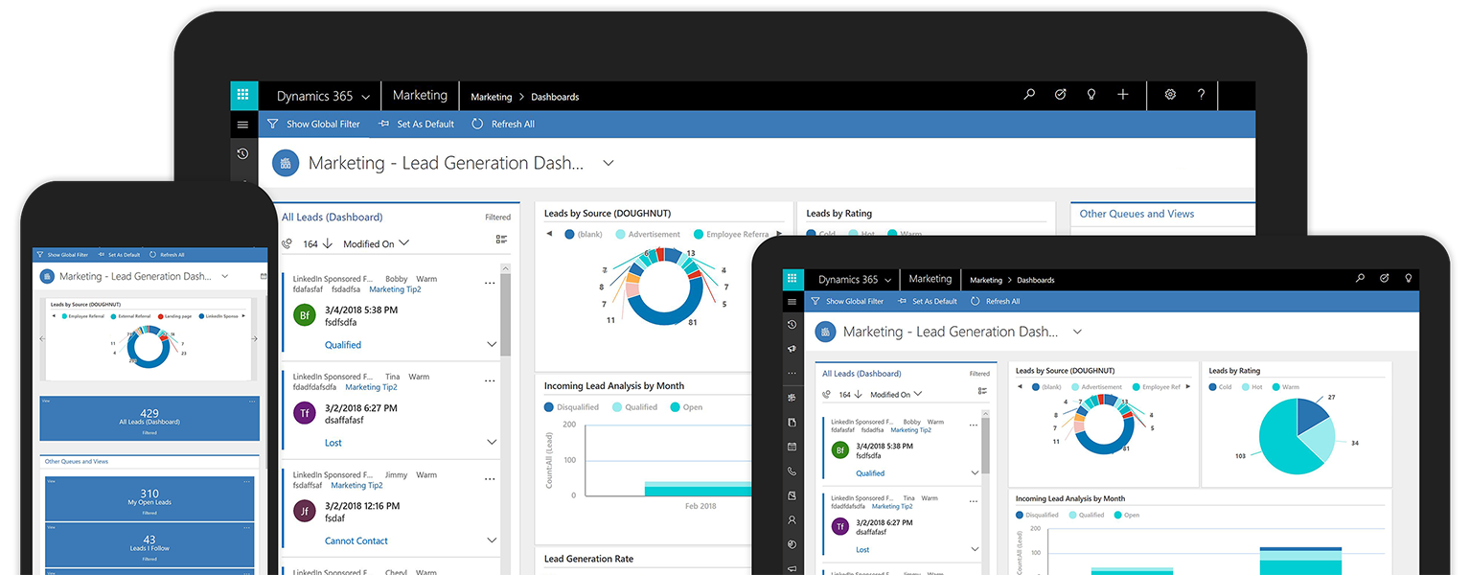1470x575 pixels.
Task: Click Set As Default on large tablet
Action: point(417,124)
